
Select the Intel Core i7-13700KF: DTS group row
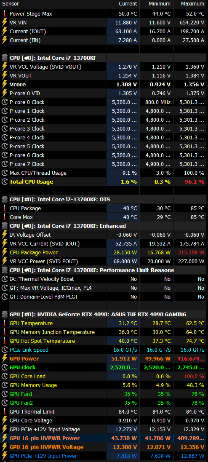click(x=104, y=200)
